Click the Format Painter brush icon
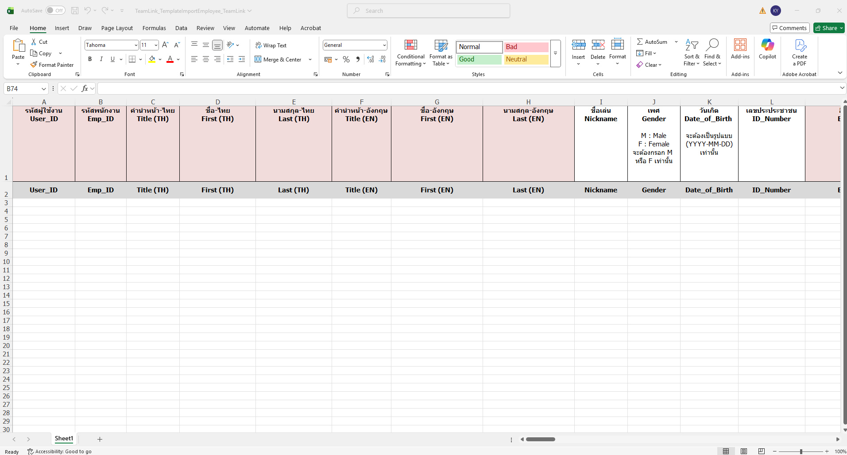This screenshot has width=847, height=455. coord(34,65)
